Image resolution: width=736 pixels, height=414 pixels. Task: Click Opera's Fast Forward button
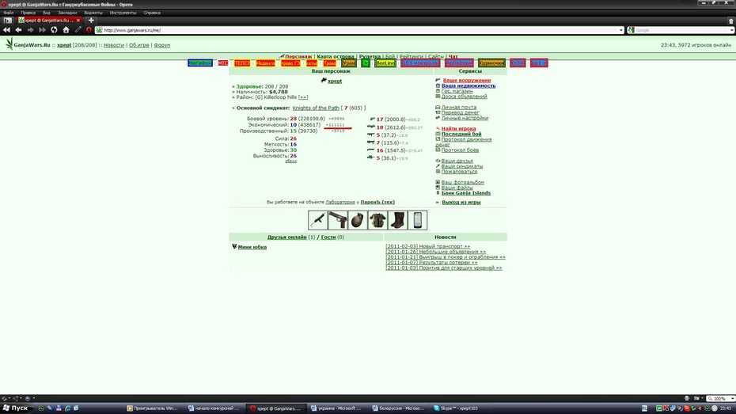pyautogui.click(x=42, y=30)
